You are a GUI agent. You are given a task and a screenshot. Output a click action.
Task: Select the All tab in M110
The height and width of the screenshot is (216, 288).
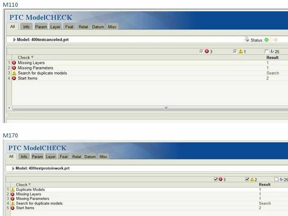13,26
